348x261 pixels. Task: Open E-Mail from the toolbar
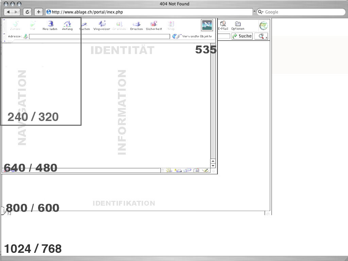[223, 25]
